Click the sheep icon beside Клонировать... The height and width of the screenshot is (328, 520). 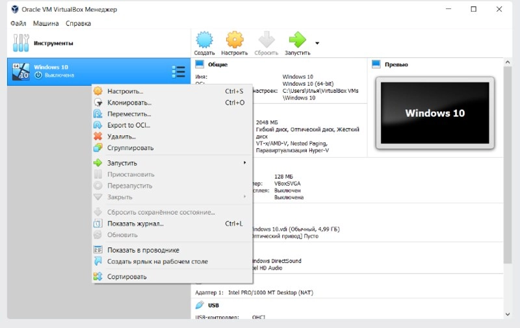[98, 103]
